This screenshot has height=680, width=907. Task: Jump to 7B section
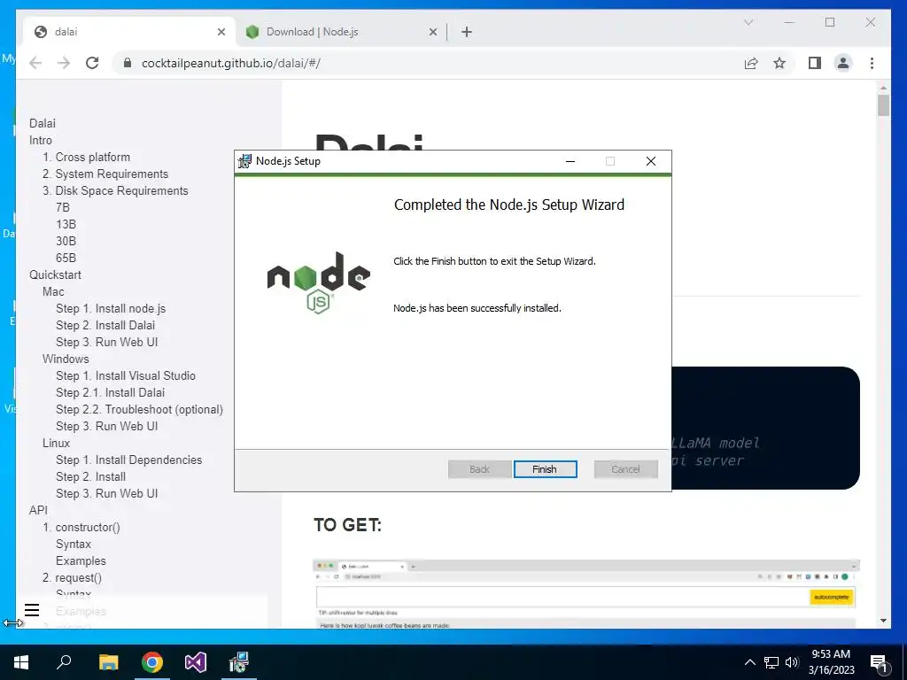click(63, 207)
